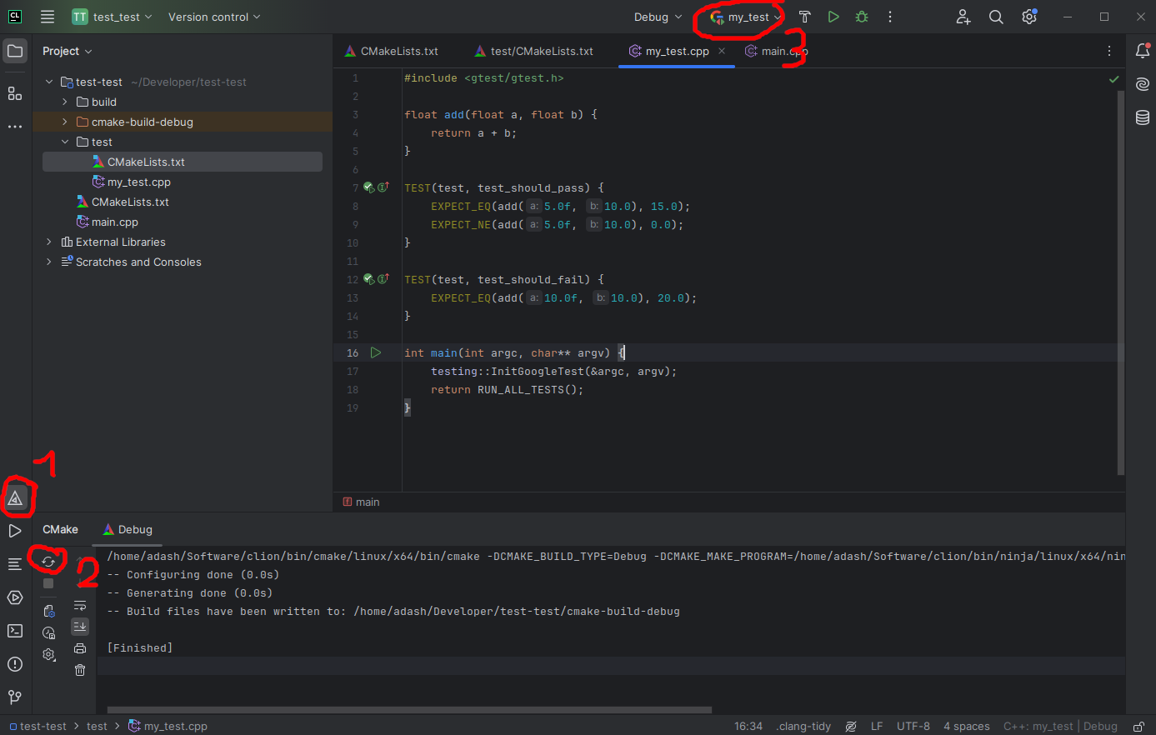Click LF line separator in status bar

877,727
